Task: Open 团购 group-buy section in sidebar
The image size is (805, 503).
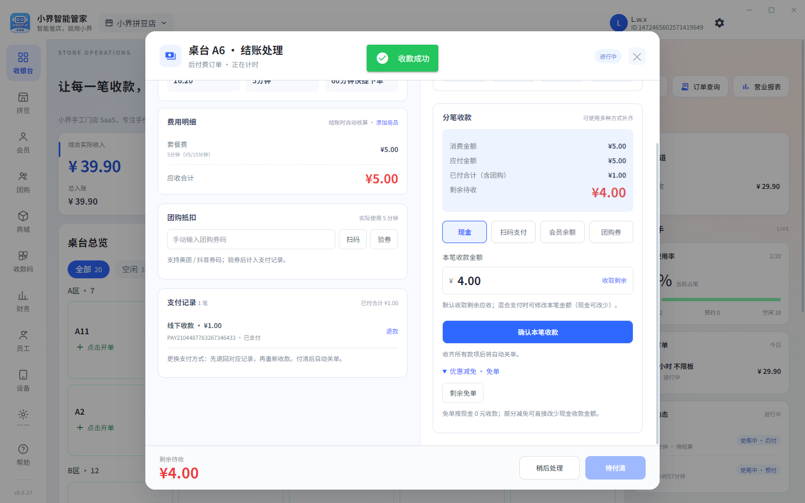Action: [x=23, y=182]
